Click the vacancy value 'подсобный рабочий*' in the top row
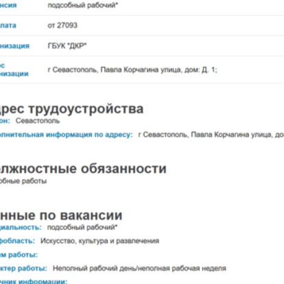The image size is (284, 284). click(83, 5)
